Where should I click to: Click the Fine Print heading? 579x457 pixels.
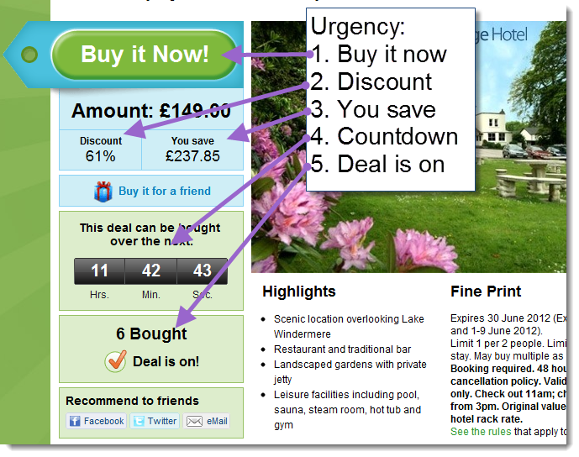tap(486, 292)
